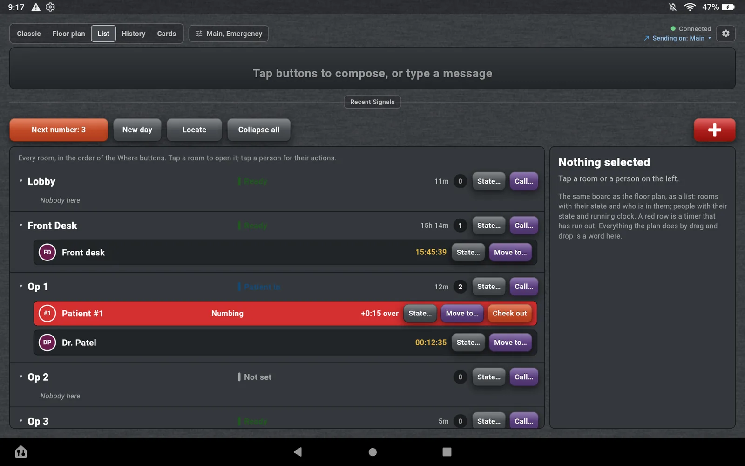Open the app icon in navigation bar
Viewport: 745px width, 466px height.
[21, 452]
